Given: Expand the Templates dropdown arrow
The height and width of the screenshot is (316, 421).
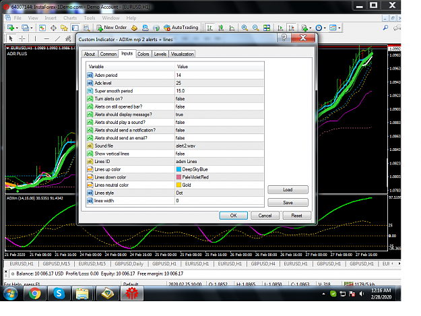Looking at the screenshot, I should coord(339,28).
